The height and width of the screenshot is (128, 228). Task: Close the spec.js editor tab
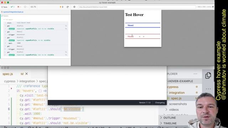(26, 74)
